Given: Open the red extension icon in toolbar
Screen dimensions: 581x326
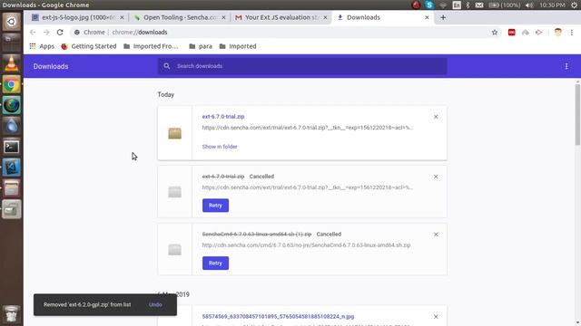Looking at the screenshot, I should (512, 33).
